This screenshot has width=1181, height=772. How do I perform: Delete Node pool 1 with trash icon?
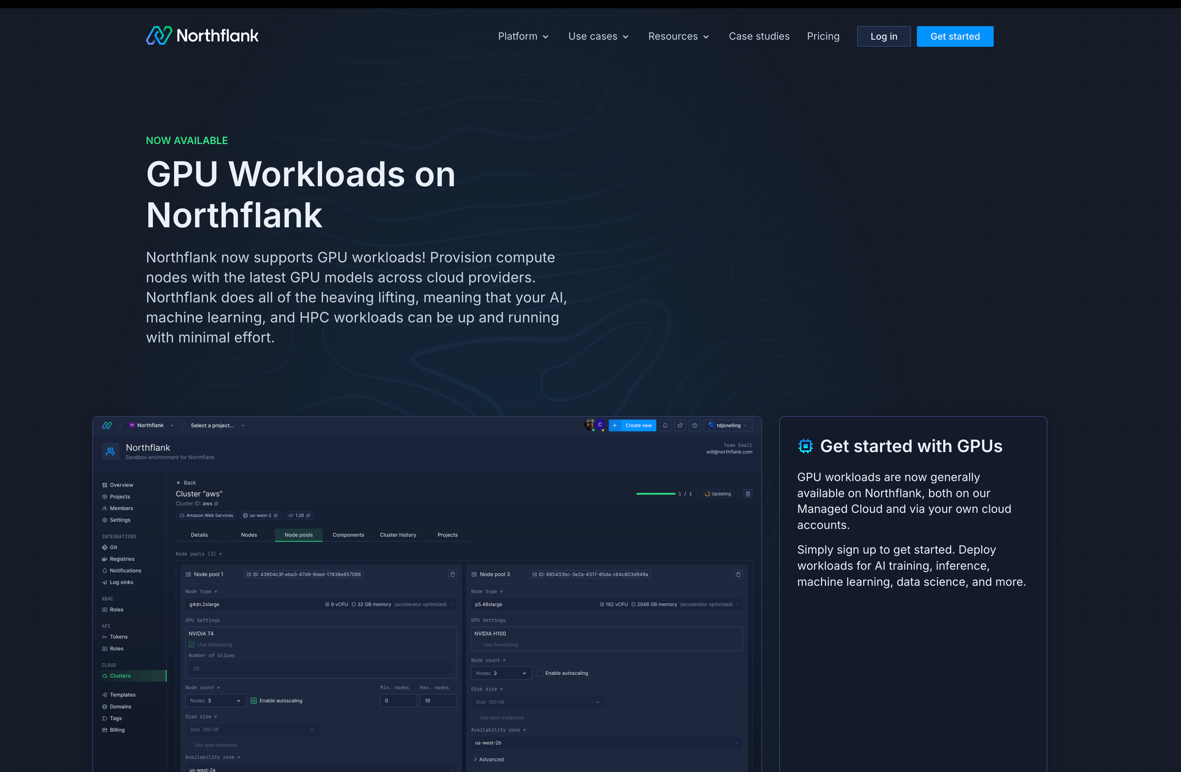452,574
